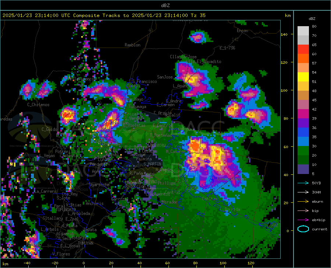Click the Potrerillos place label
Image resolution: width=331 pixels, height=268 pixels.
tap(67, 152)
